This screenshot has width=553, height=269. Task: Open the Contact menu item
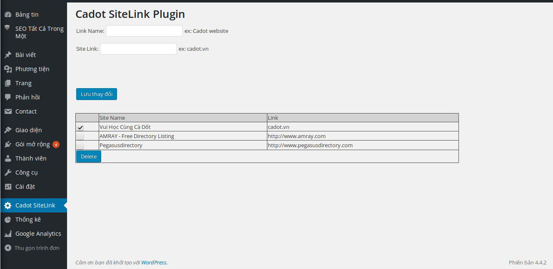pos(33,111)
